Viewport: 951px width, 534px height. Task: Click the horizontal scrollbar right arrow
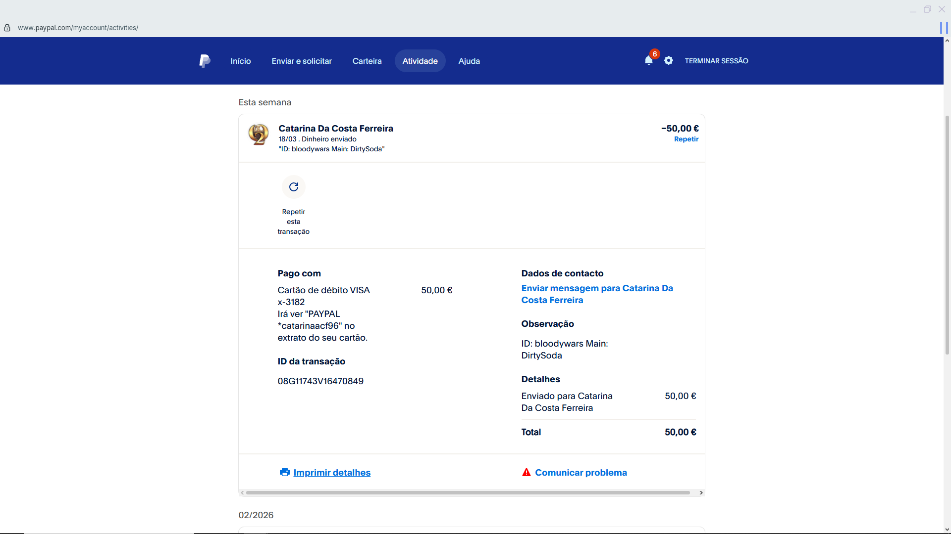701,492
